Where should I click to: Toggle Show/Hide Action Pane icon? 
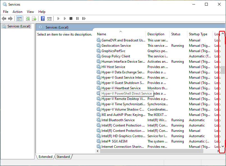[x=49, y=18]
